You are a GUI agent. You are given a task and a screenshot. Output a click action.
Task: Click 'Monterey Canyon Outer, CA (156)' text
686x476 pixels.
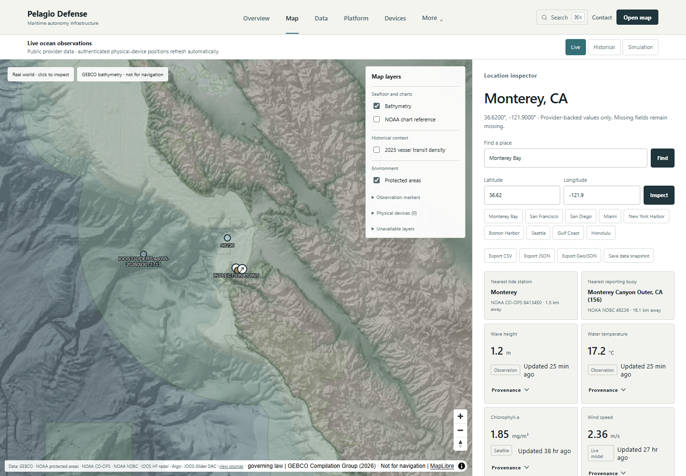point(625,296)
